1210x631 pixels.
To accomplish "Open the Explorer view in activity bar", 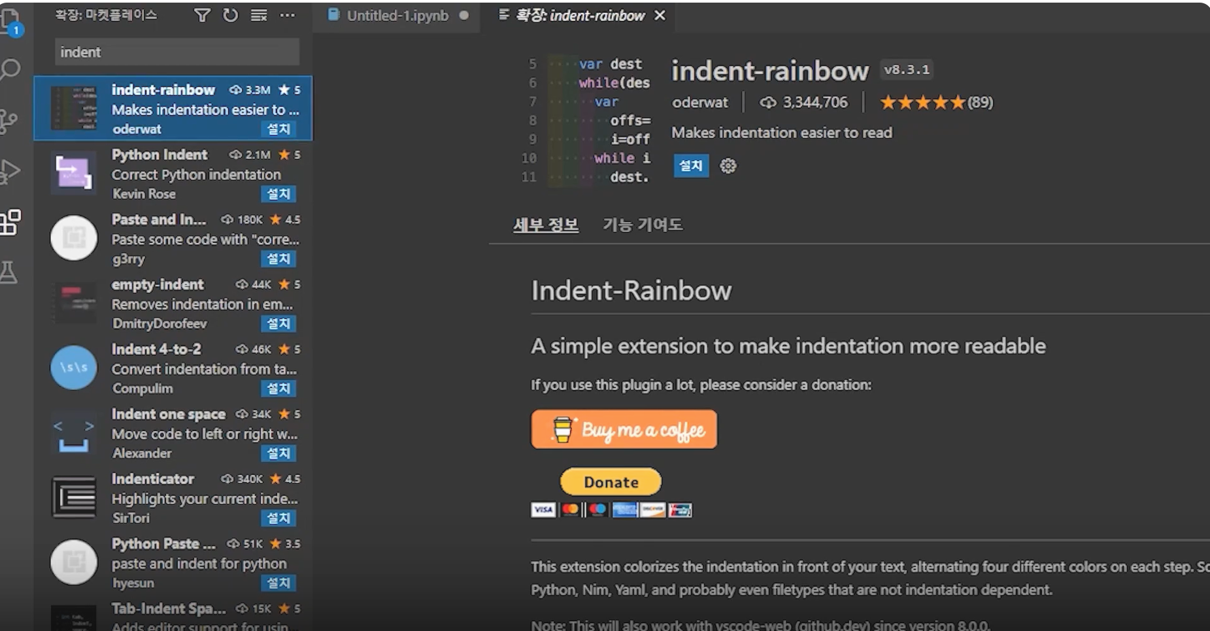I will click(11, 22).
